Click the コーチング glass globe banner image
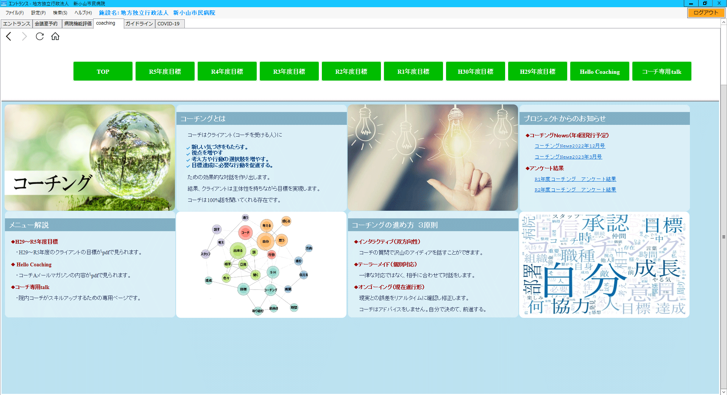 [90, 157]
